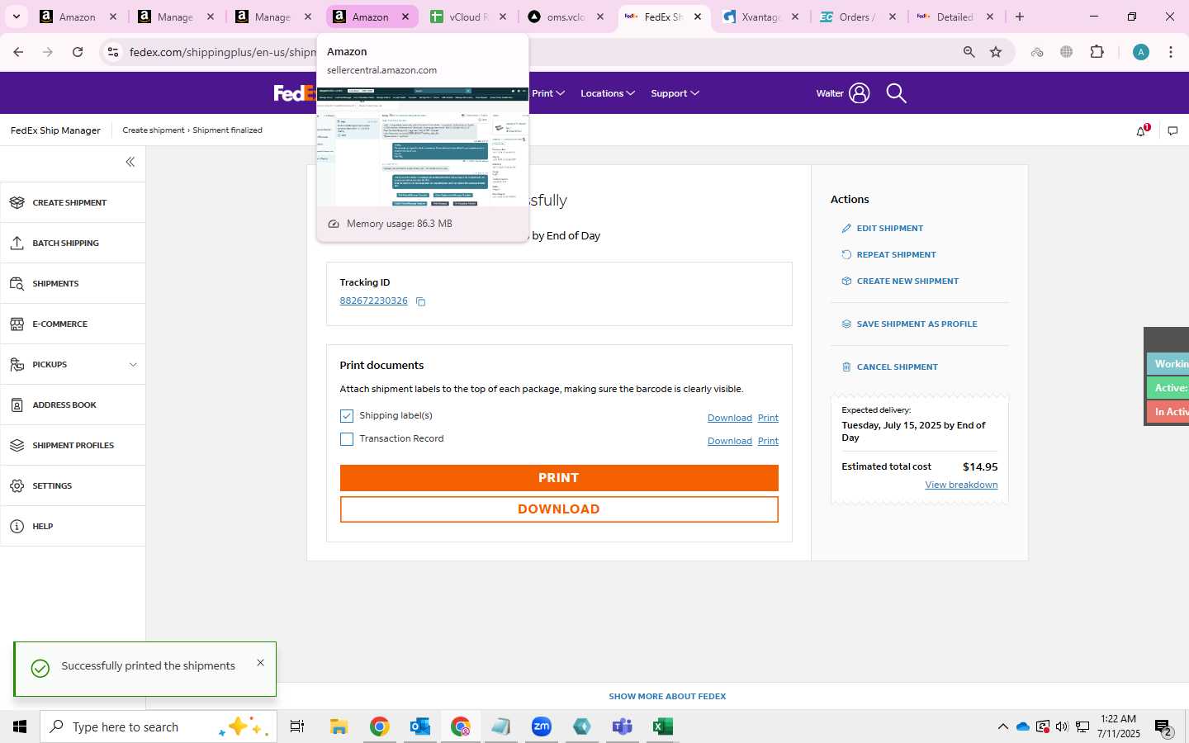Switch to the vCloud browser tab
This screenshot has width=1189, height=743.
(469, 17)
